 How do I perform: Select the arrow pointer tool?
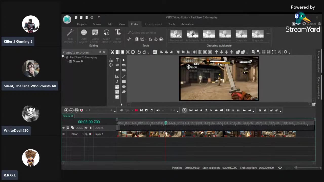124,60
